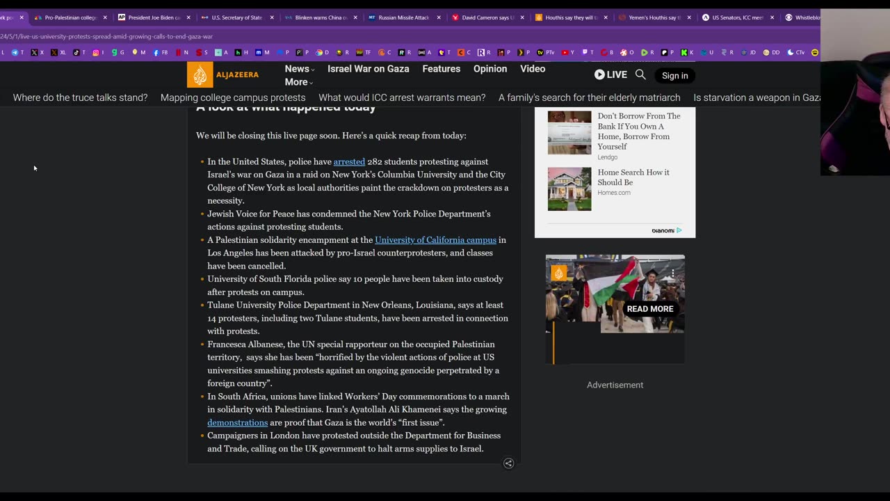The height and width of the screenshot is (501, 890).
Task: Click the Homes.com house thumbnail
Action: (569, 189)
